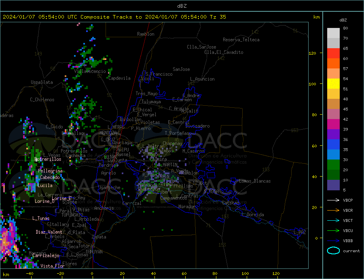Screen dimensions: 364x279
Task: Click the SanJose label
Action: (181, 69)
